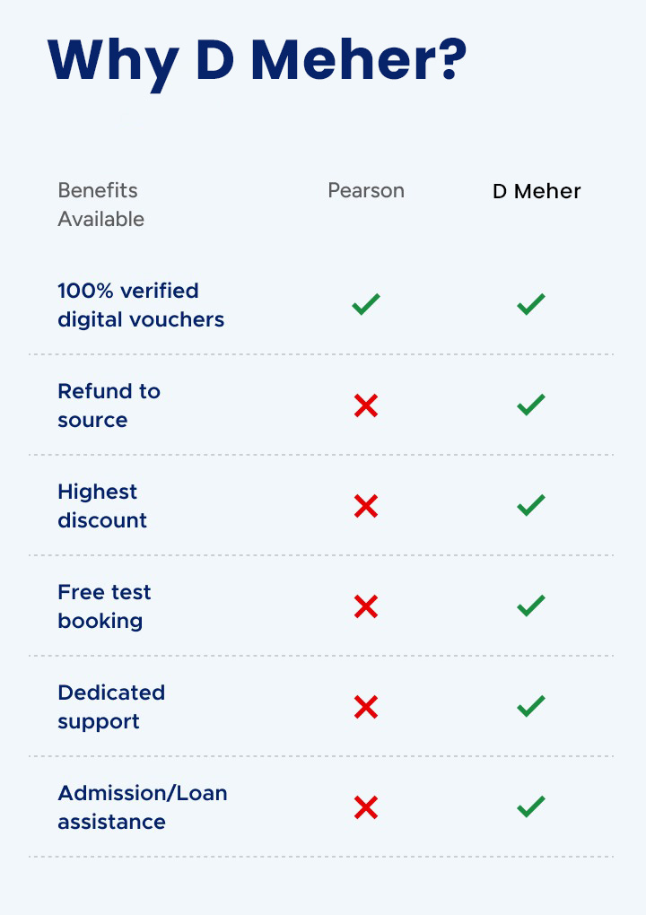Click D Meher's check for Refund to source

[x=531, y=405]
